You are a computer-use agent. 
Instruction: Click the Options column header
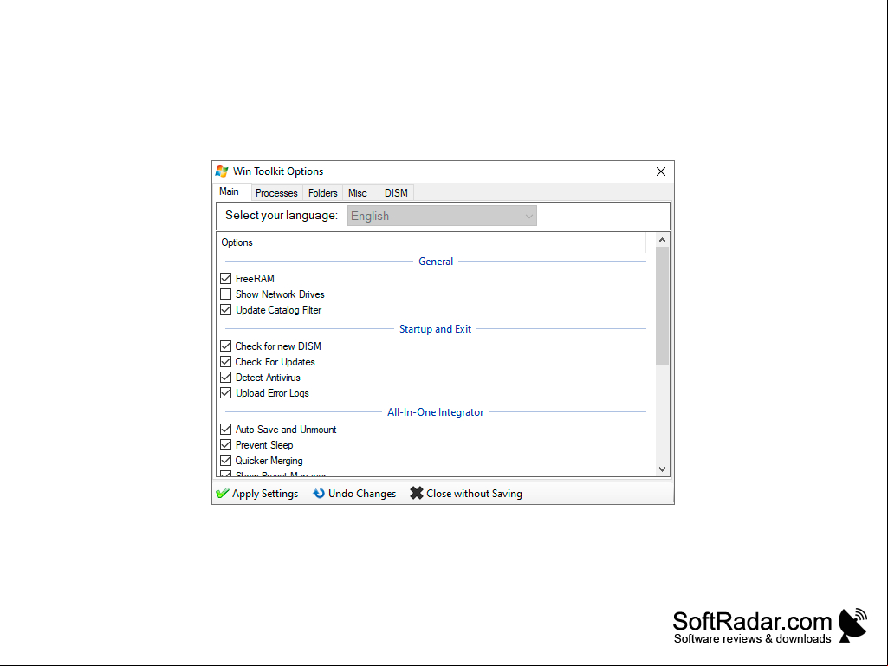(x=431, y=242)
